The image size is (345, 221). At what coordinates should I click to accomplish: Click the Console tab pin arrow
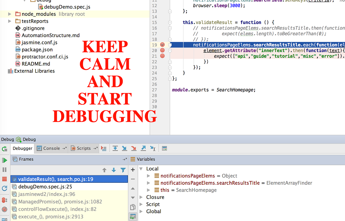[64, 148]
